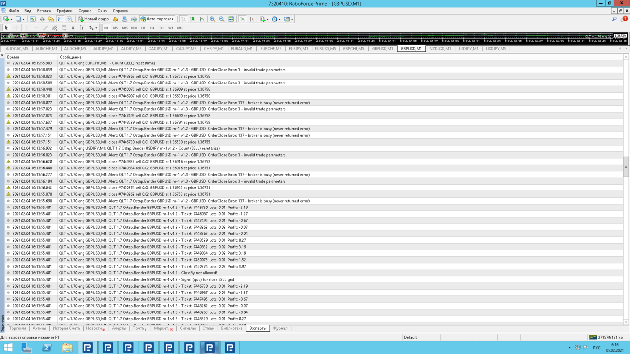Screen dimensions: 630x354
Task: Expand the New Chart dropdown arrow
Action: click(11, 19)
